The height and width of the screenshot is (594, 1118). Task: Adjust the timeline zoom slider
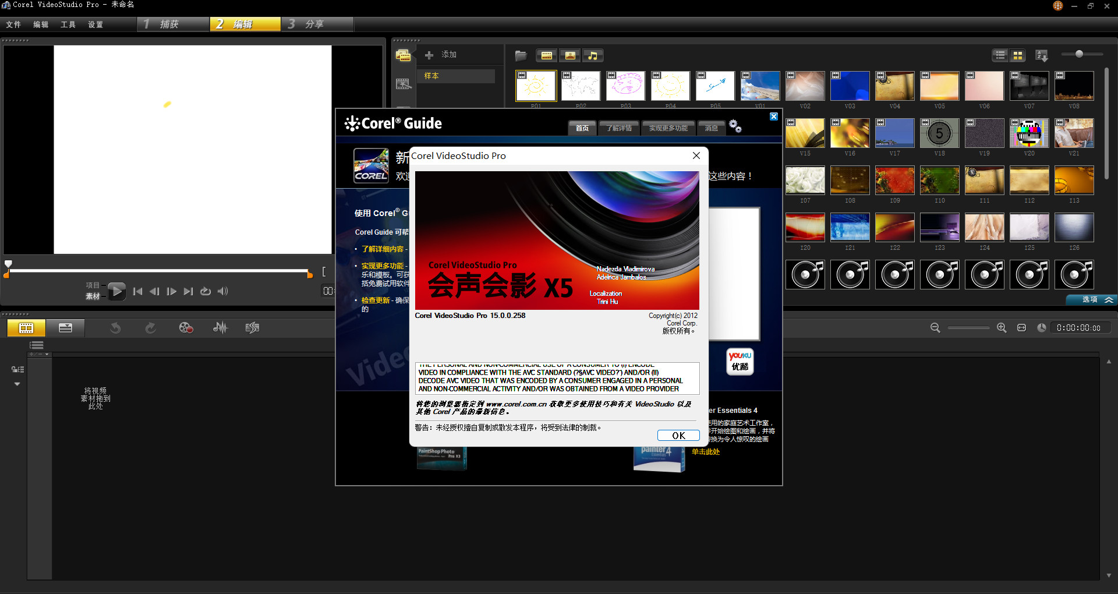(968, 328)
